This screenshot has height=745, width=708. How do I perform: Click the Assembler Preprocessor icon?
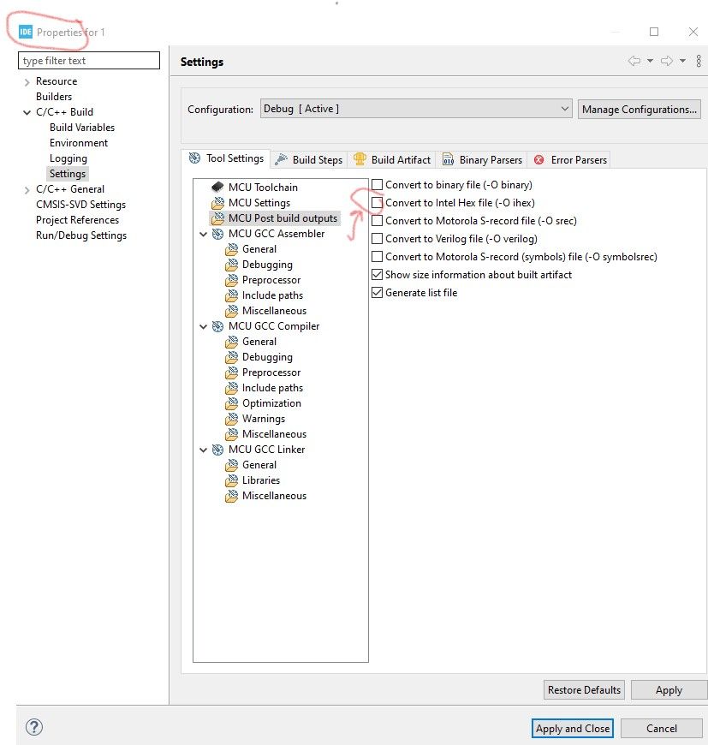232,280
